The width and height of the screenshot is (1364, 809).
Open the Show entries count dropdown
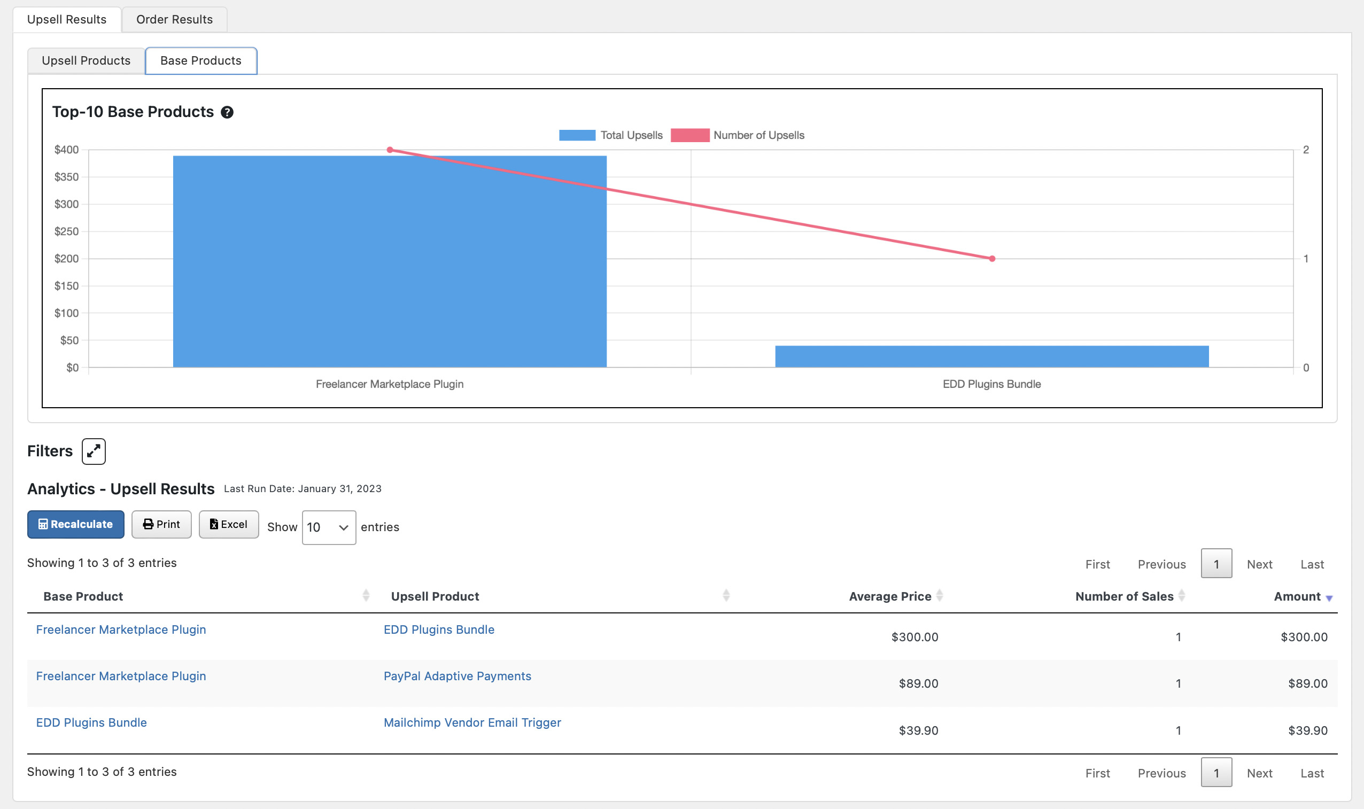pos(329,527)
